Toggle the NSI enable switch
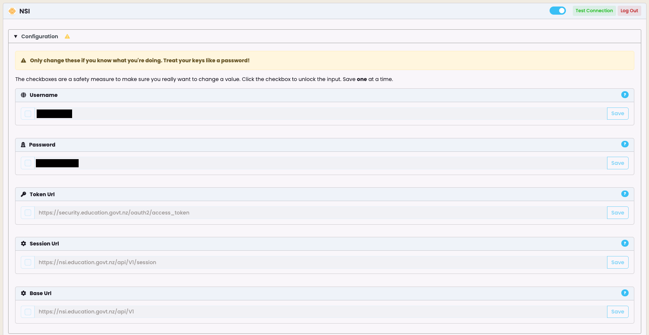649x335 pixels. pyautogui.click(x=557, y=11)
